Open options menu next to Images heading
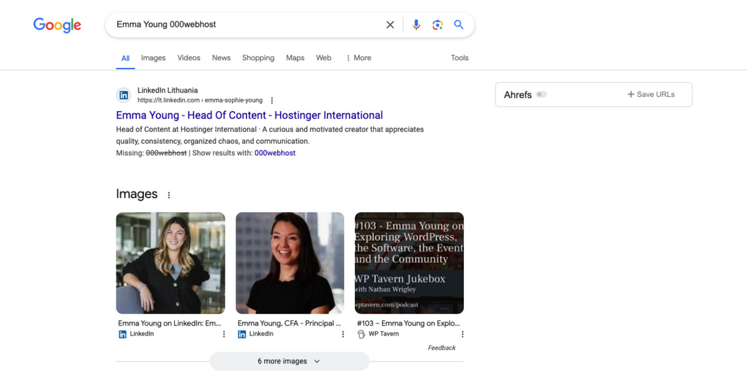 pos(169,195)
